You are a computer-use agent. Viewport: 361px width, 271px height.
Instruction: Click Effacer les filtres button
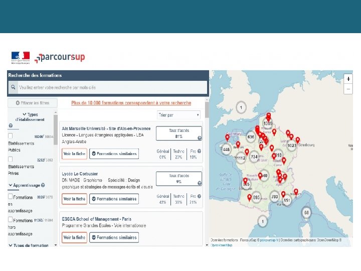pos(33,103)
